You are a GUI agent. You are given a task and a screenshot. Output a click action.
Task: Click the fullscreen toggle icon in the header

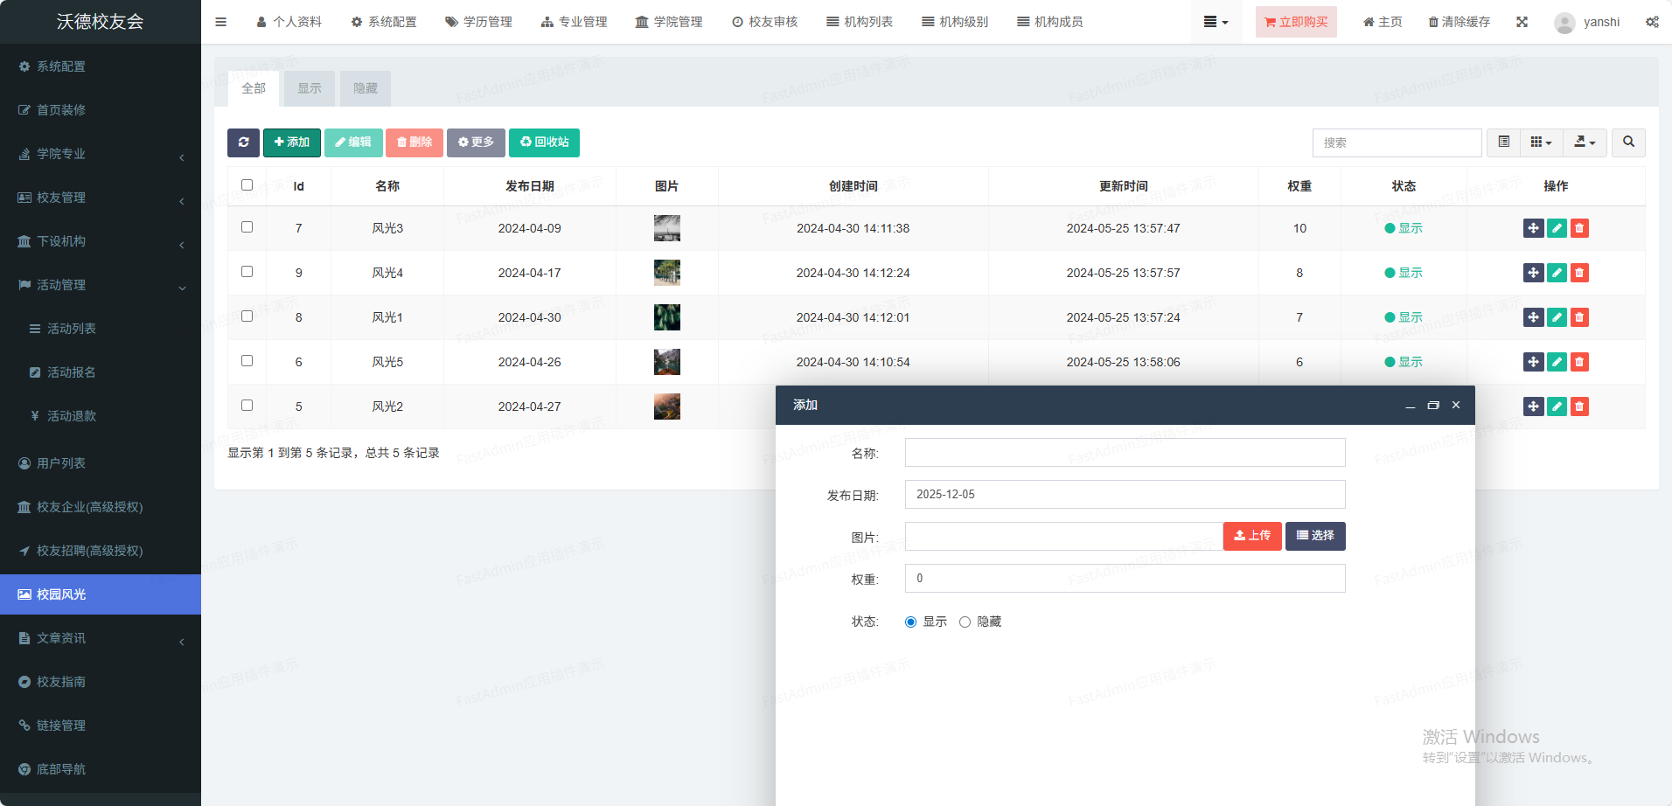click(x=1522, y=22)
